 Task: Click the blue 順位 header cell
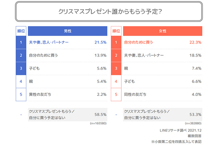pyautogui.click(x=21, y=31)
